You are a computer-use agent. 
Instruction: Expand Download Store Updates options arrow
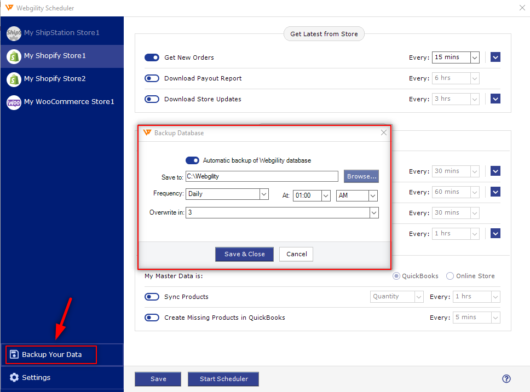click(x=495, y=99)
